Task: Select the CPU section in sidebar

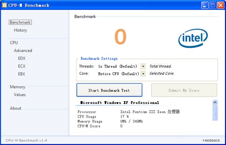Action: (14, 43)
